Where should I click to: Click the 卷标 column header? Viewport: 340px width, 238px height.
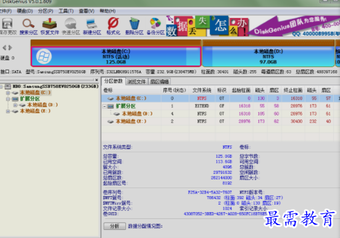(x=131, y=90)
